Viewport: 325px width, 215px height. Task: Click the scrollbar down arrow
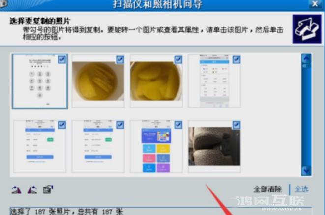tap(306, 170)
